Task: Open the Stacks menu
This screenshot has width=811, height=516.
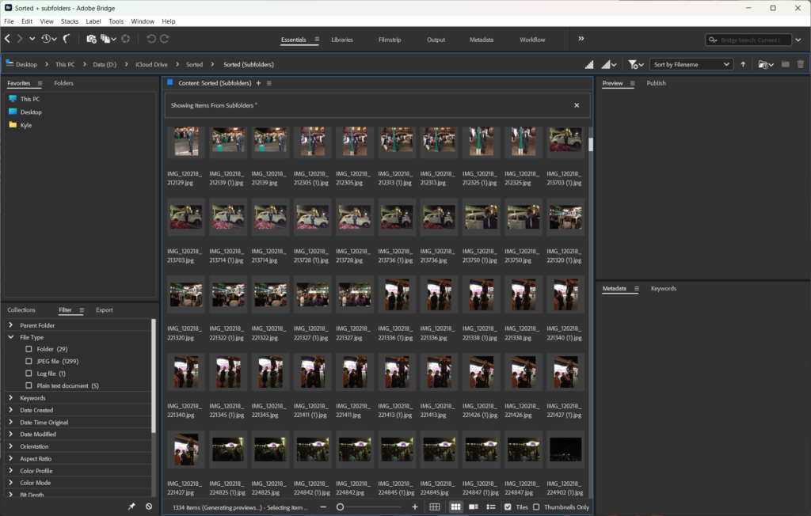Action: (x=70, y=21)
